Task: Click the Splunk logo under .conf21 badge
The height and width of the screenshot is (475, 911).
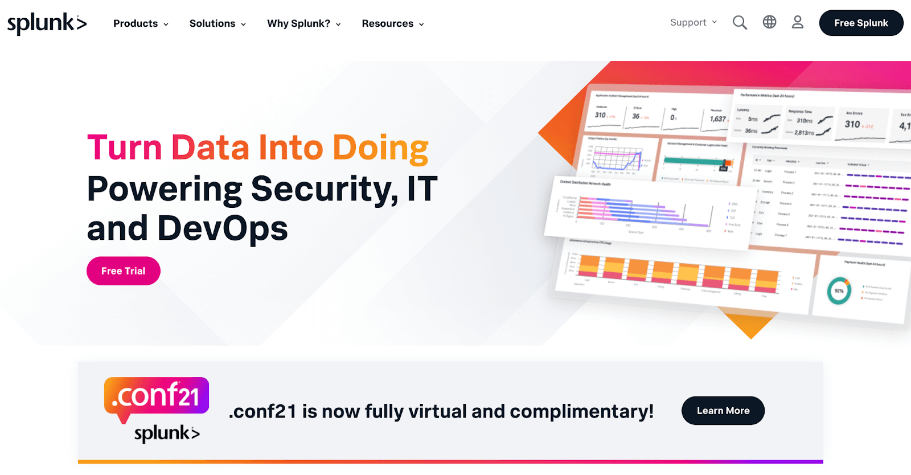Action: pyautogui.click(x=167, y=433)
